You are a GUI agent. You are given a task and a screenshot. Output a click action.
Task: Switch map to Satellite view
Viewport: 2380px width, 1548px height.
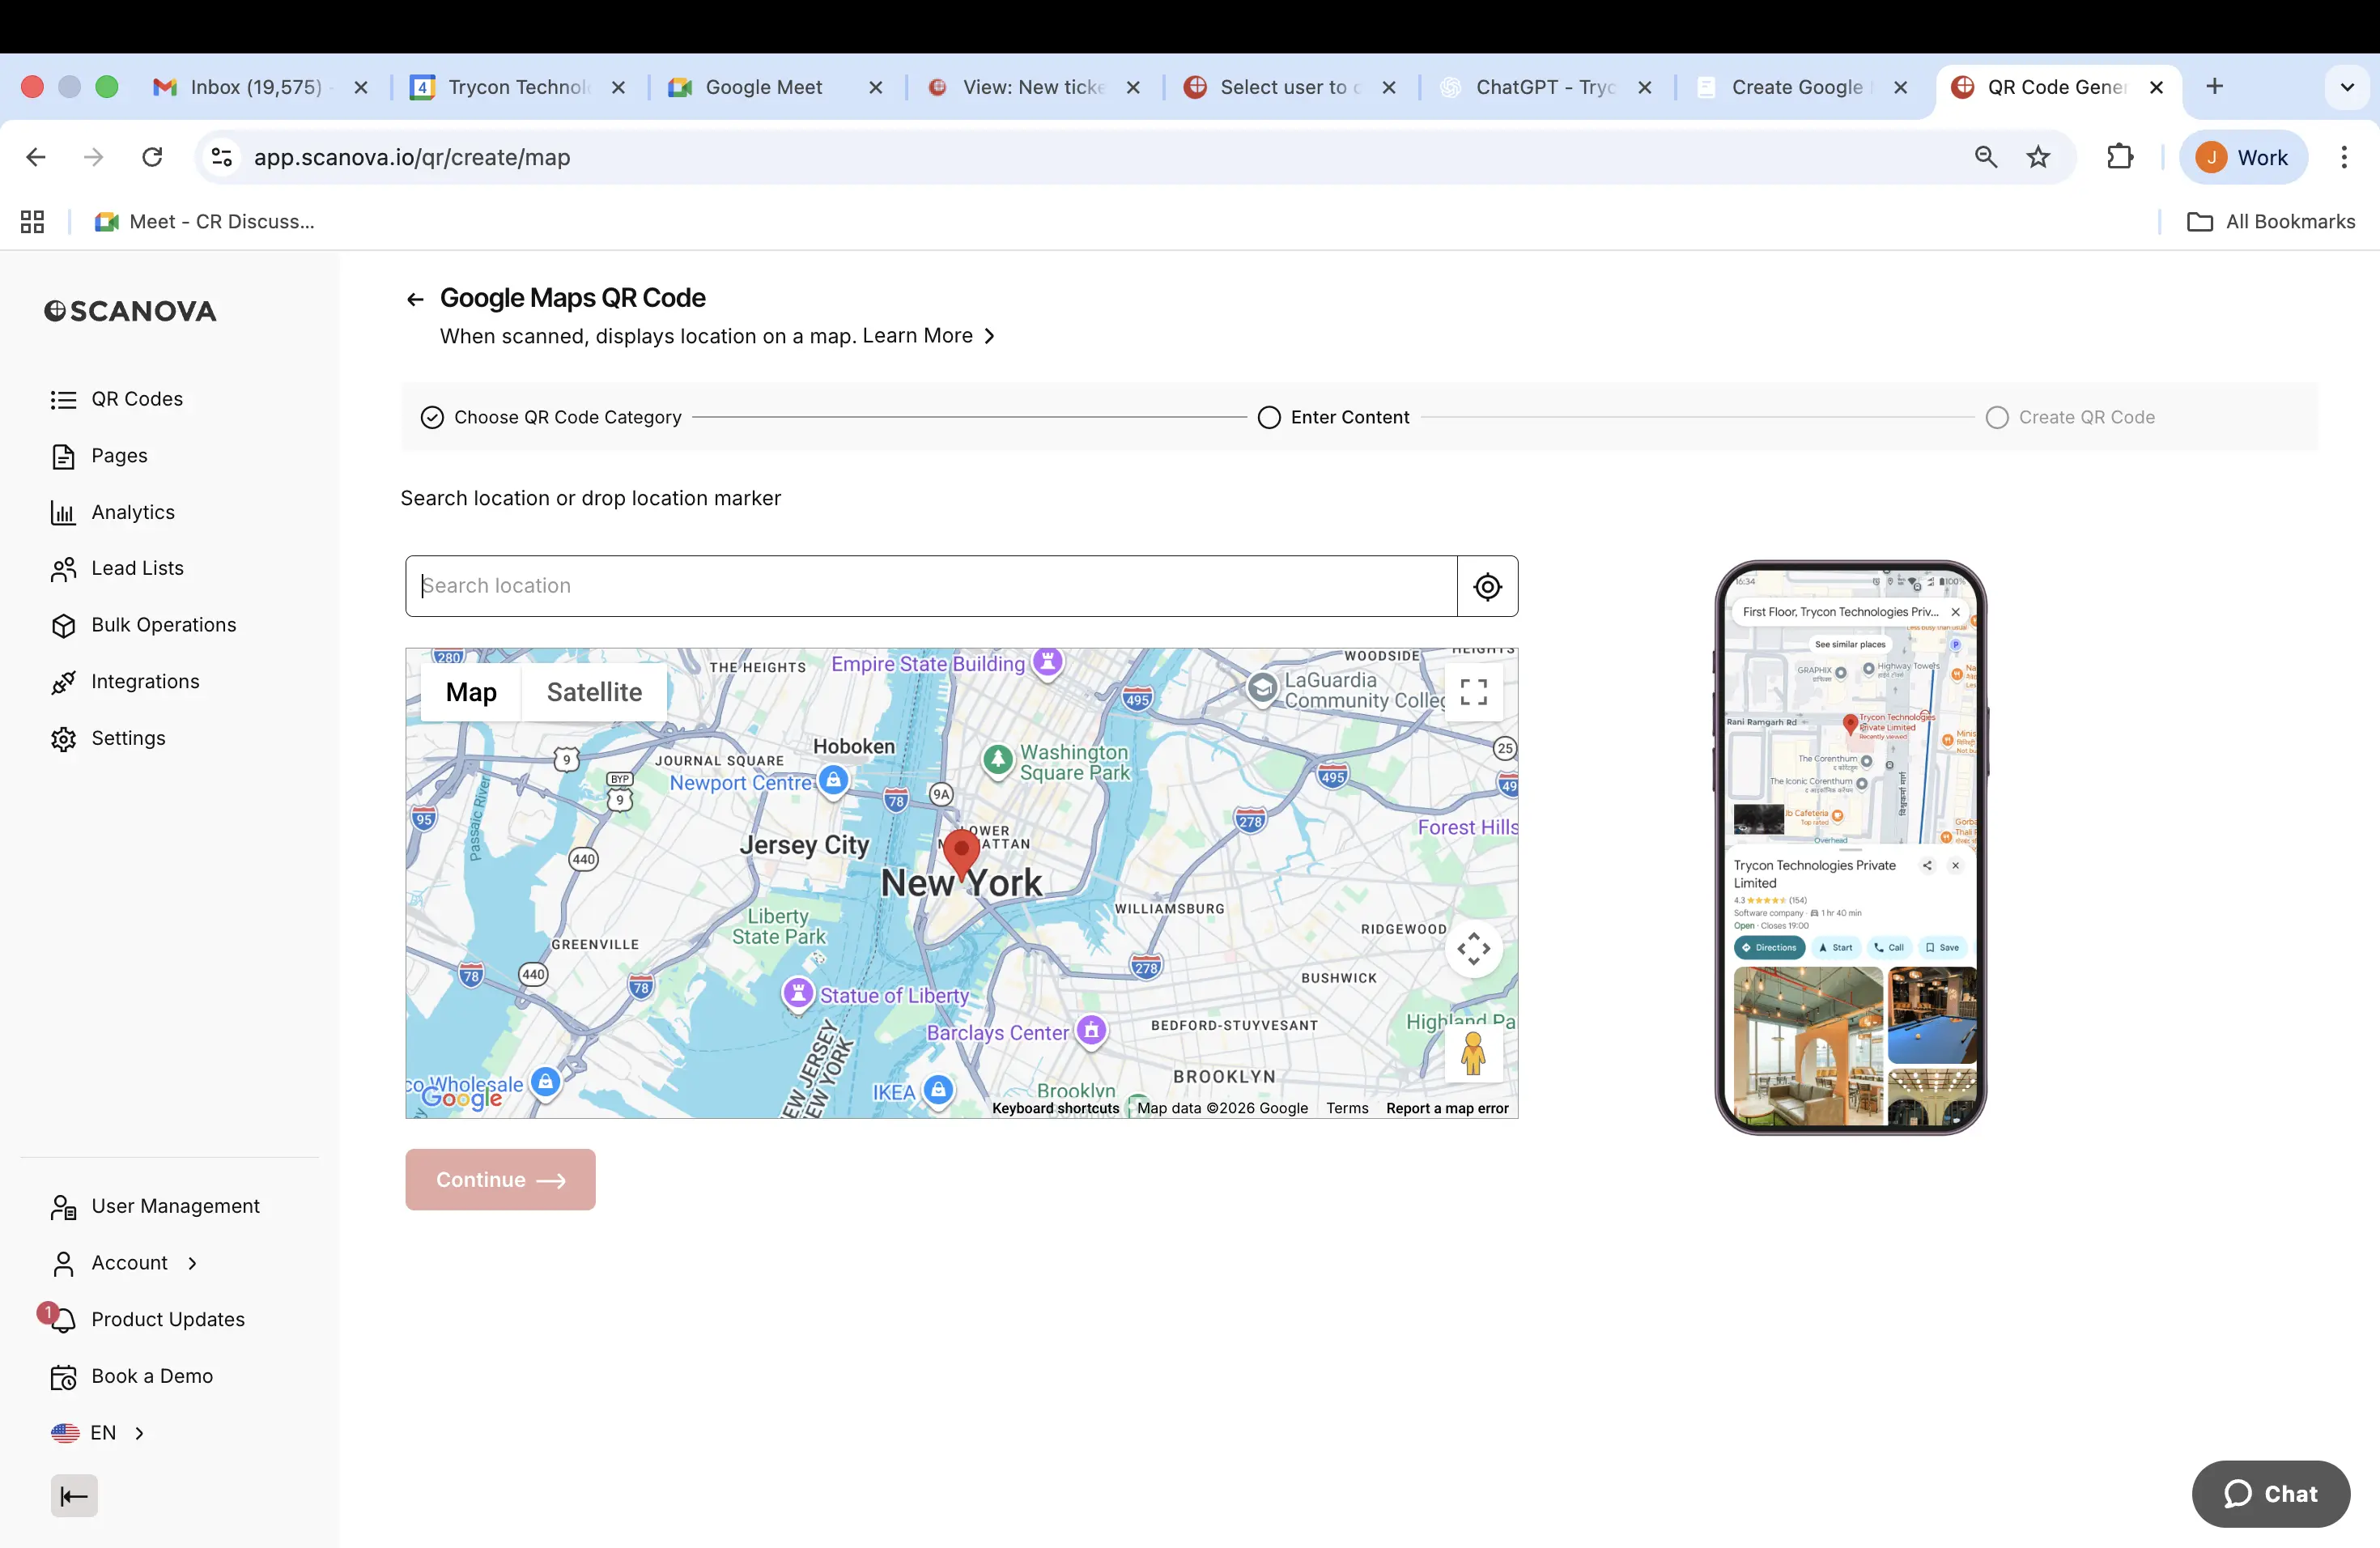(x=594, y=692)
